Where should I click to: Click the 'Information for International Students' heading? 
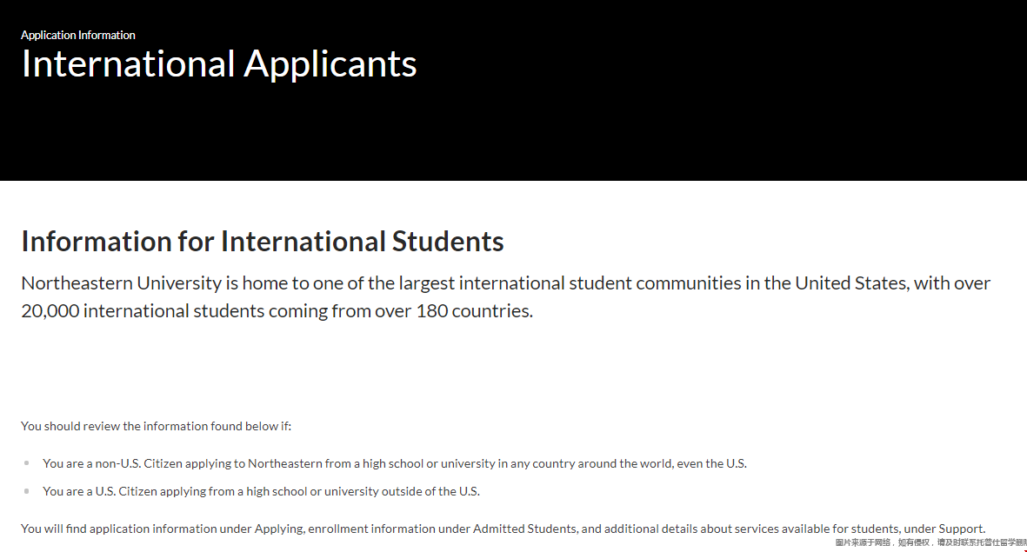tap(263, 241)
